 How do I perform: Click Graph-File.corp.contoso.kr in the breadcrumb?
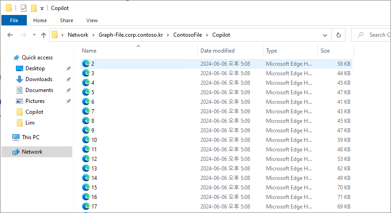(x=130, y=35)
